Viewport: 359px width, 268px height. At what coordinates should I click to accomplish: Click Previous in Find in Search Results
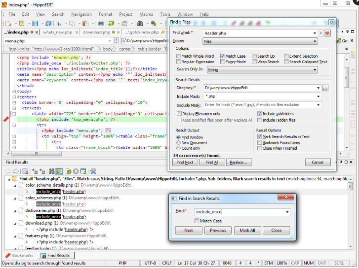pos(218,230)
